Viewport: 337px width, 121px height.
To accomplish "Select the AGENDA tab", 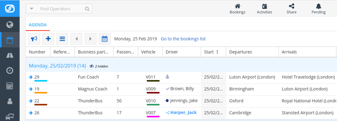I will coord(38,25).
